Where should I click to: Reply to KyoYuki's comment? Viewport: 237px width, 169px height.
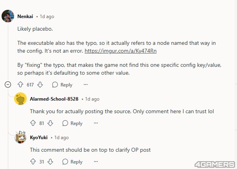[x=72, y=162]
